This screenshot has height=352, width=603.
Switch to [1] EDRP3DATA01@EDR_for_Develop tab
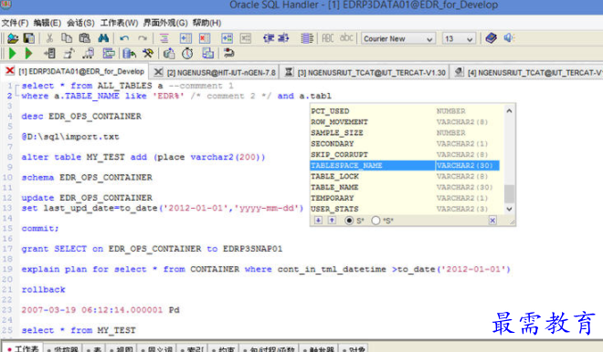coord(75,72)
